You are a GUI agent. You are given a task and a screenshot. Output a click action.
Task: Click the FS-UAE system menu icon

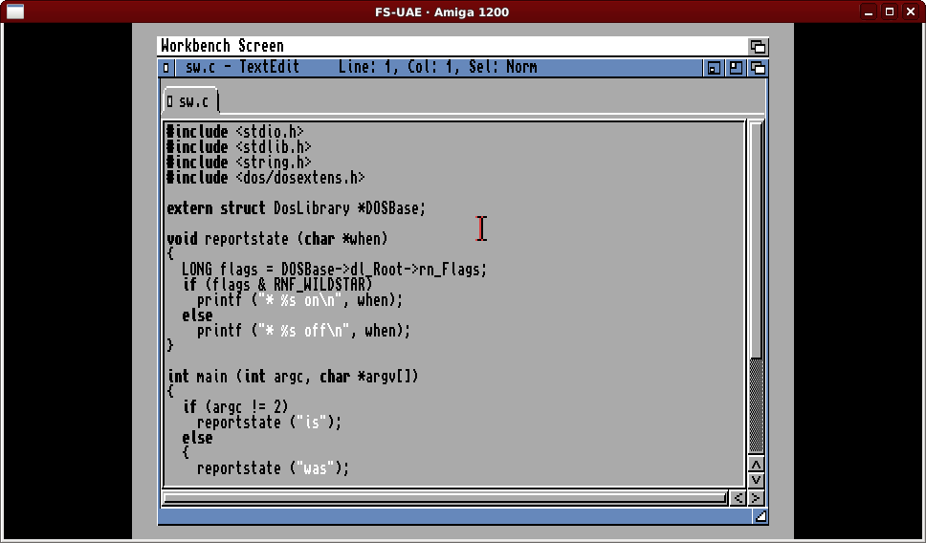click(x=14, y=11)
